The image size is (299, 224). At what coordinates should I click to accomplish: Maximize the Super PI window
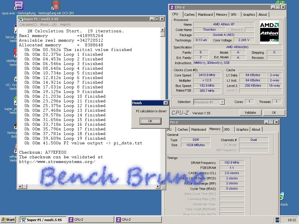(x=157, y=19)
